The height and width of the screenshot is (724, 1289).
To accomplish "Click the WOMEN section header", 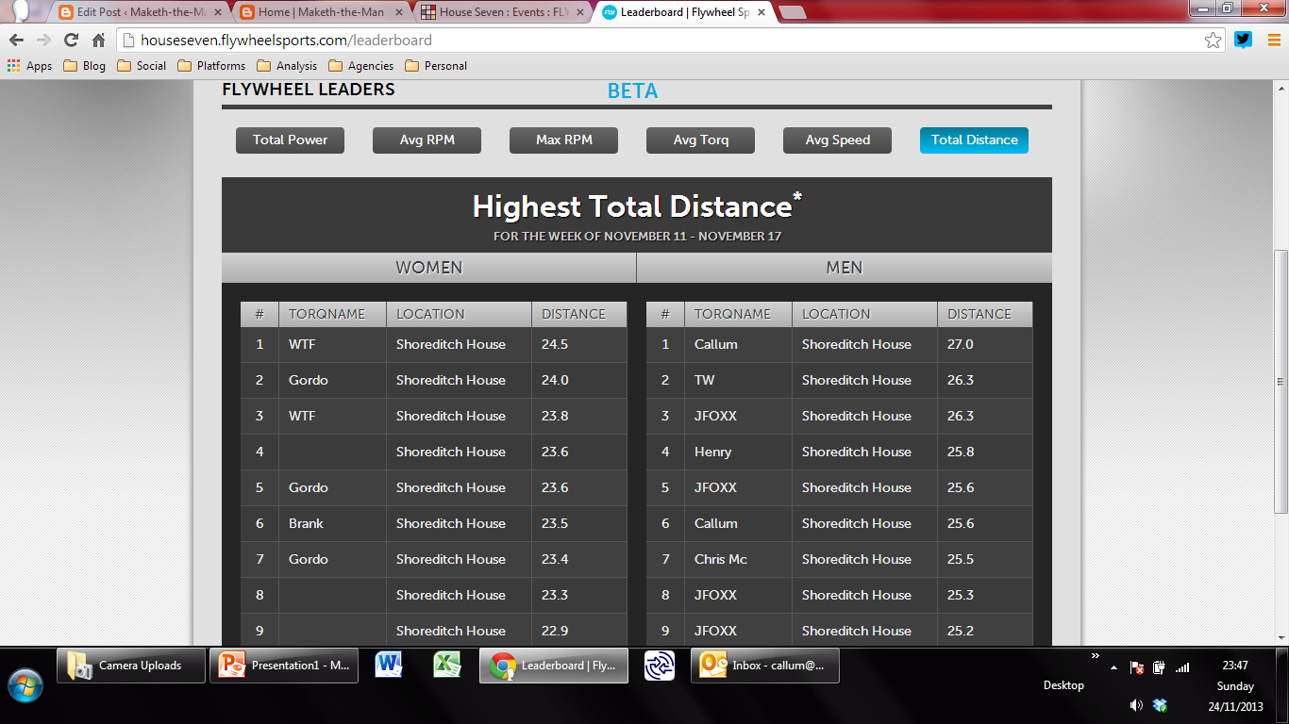I will click(x=428, y=268).
